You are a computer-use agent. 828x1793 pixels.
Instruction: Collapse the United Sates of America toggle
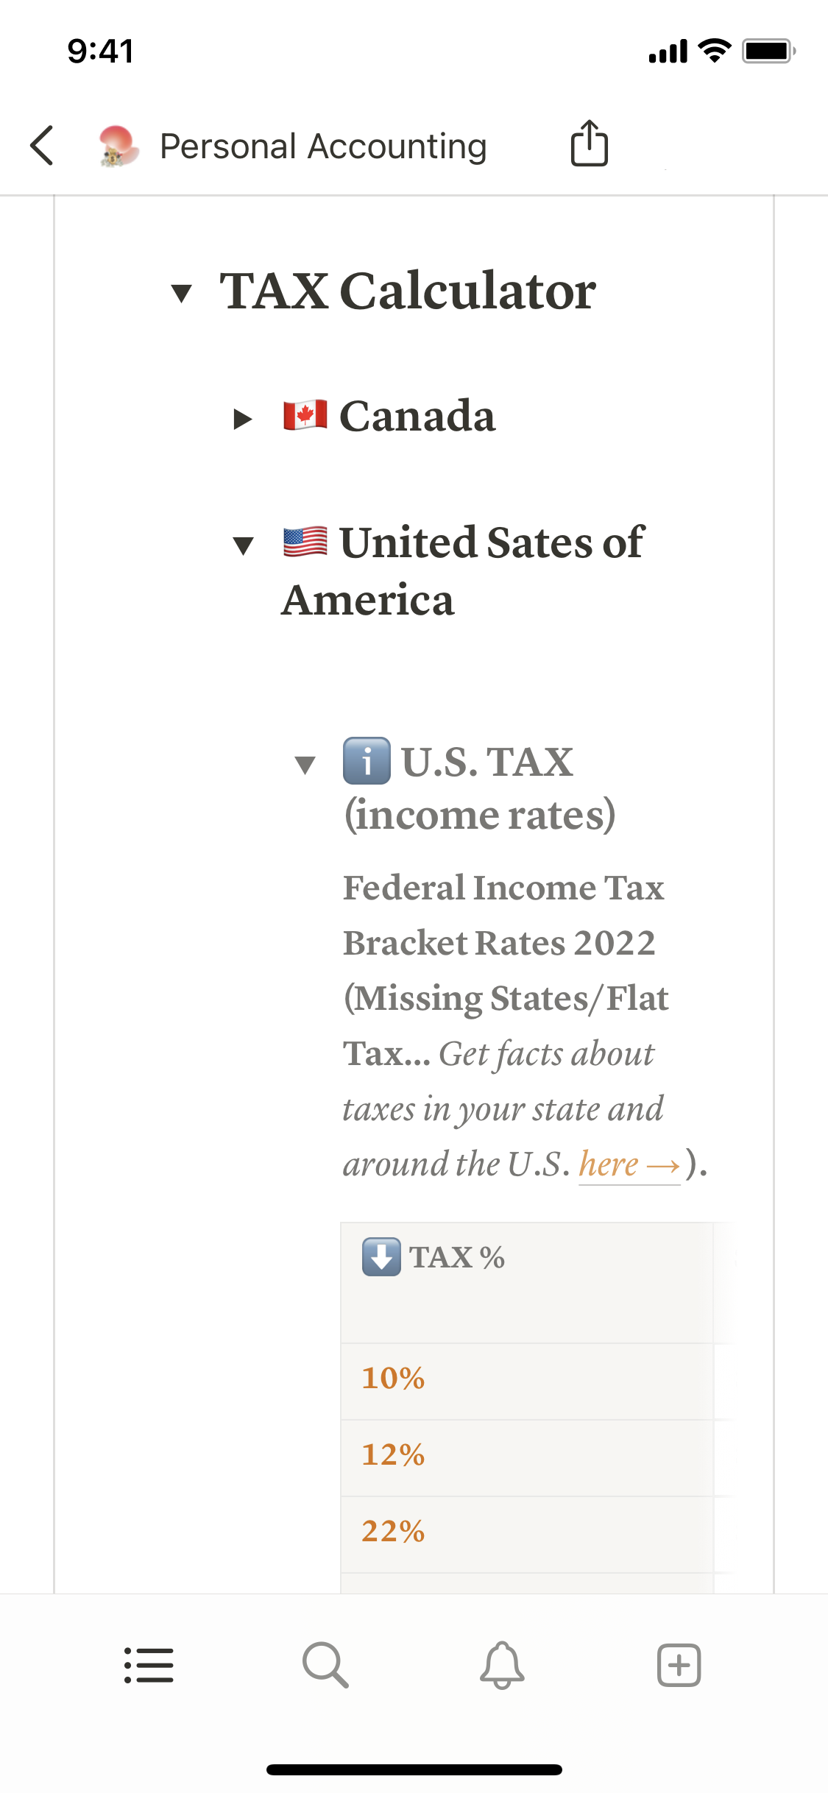coord(243,545)
